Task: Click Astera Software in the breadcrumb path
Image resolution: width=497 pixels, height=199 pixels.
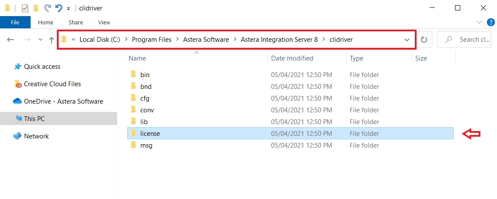Action: coord(207,40)
